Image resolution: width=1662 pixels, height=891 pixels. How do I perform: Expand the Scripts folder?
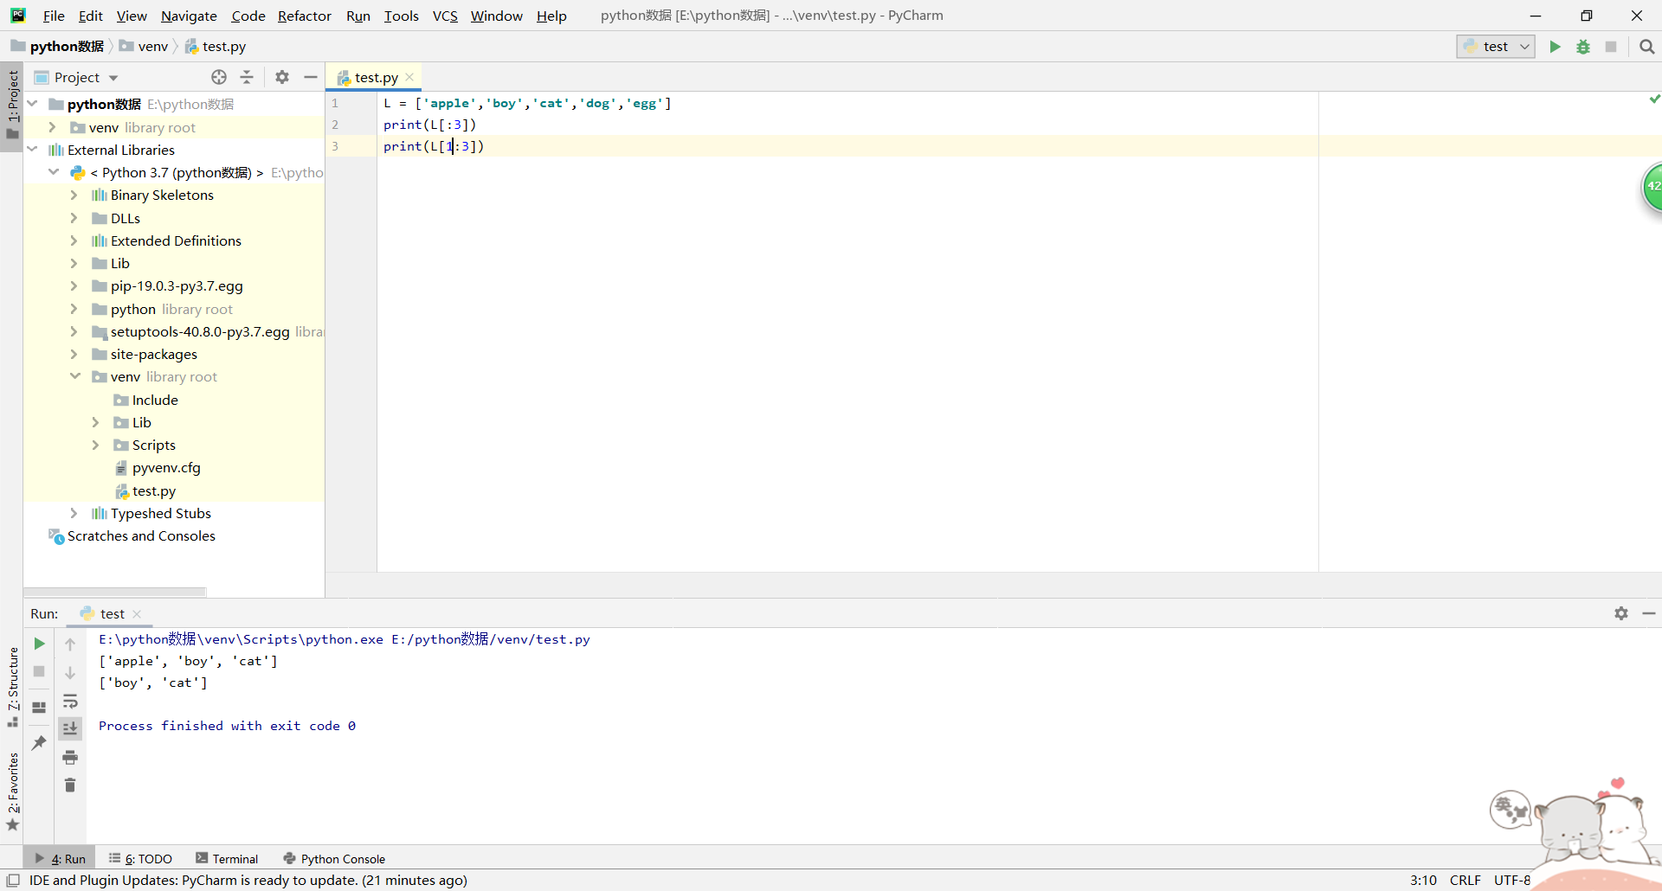[95, 445]
